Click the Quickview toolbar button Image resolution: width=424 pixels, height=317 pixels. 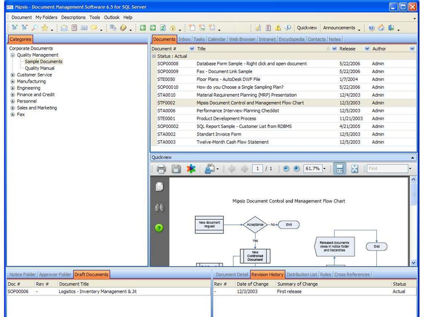[x=307, y=27]
